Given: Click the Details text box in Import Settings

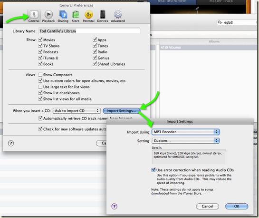Looking at the screenshot, I should [x=189, y=157].
